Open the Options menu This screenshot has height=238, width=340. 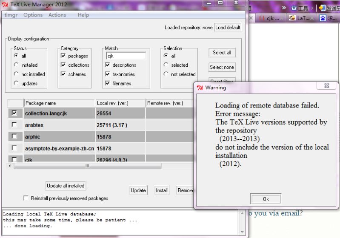[x=33, y=15]
